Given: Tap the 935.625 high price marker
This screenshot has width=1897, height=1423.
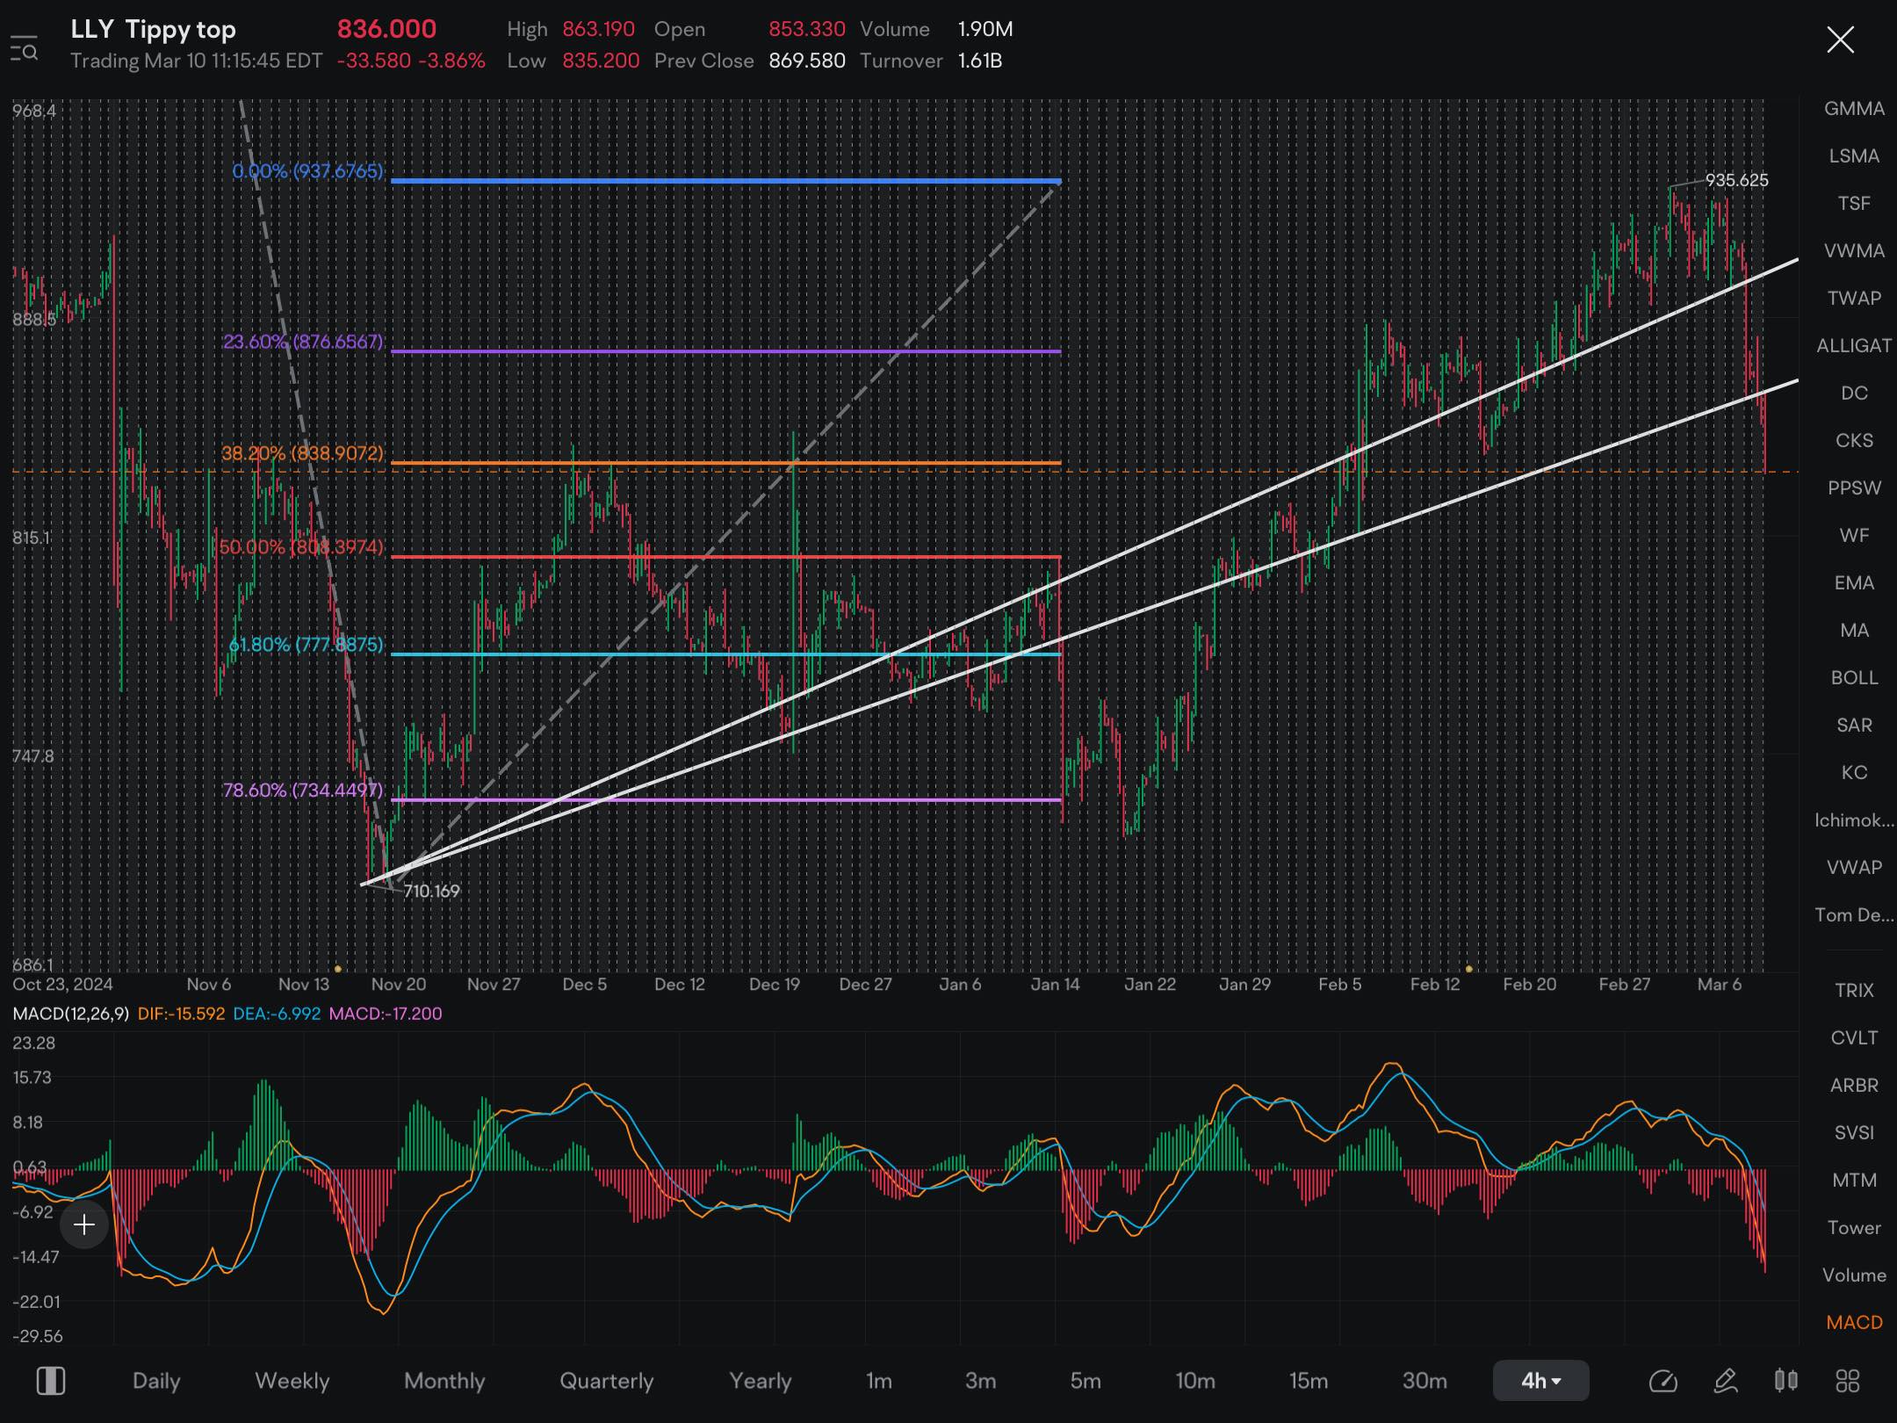Looking at the screenshot, I should [x=1736, y=180].
